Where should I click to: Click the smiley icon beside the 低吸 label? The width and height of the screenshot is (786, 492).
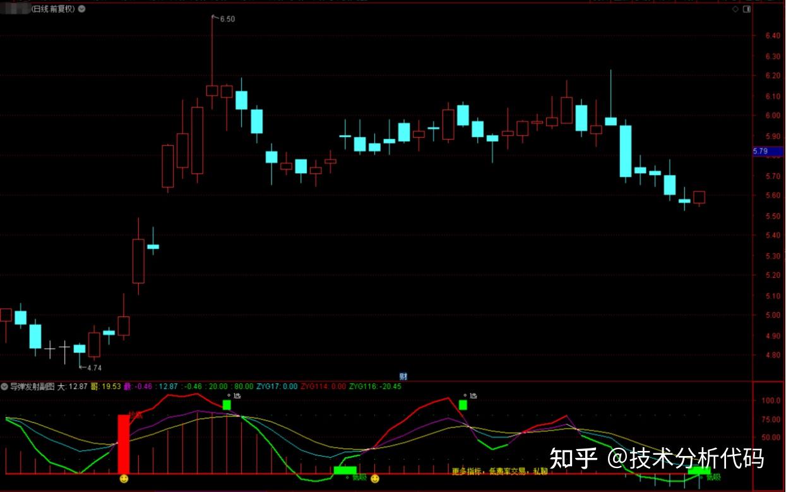point(375,479)
